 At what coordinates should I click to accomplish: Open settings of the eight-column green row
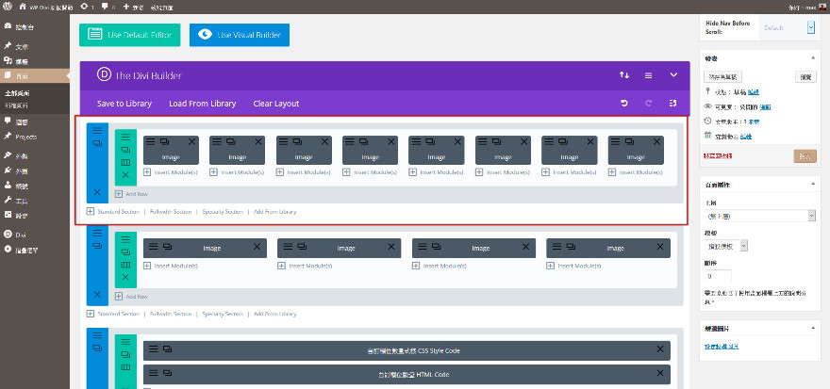pos(125,137)
